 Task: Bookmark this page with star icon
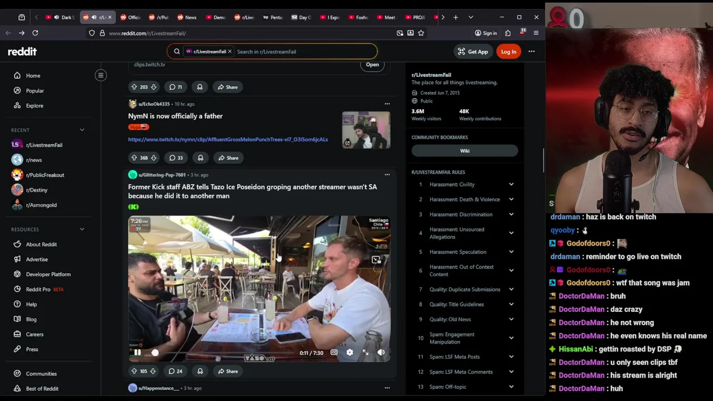[421, 33]
